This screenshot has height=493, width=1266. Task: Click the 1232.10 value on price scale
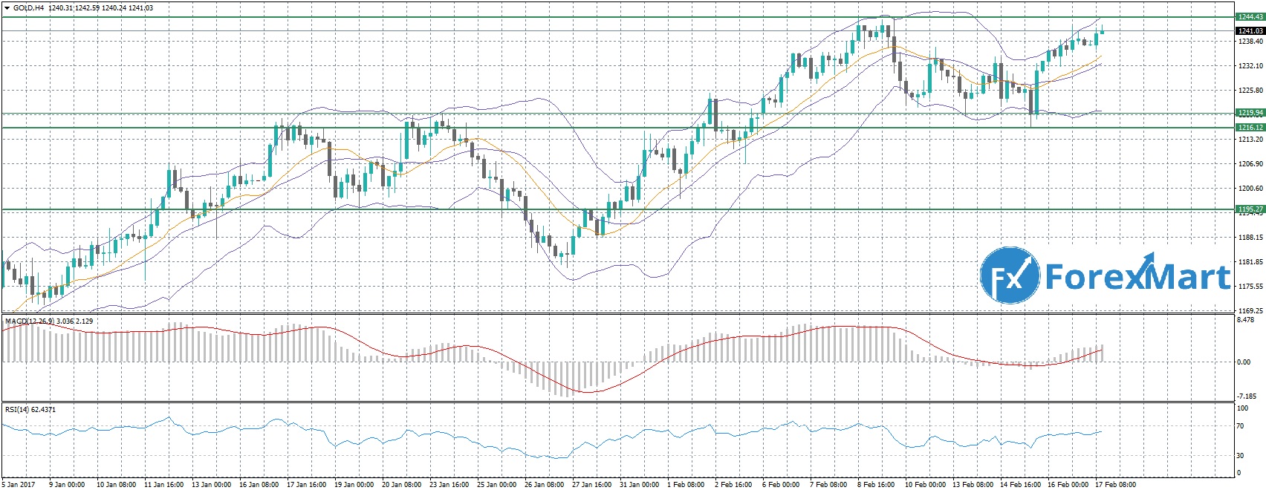coord(1248,66)
